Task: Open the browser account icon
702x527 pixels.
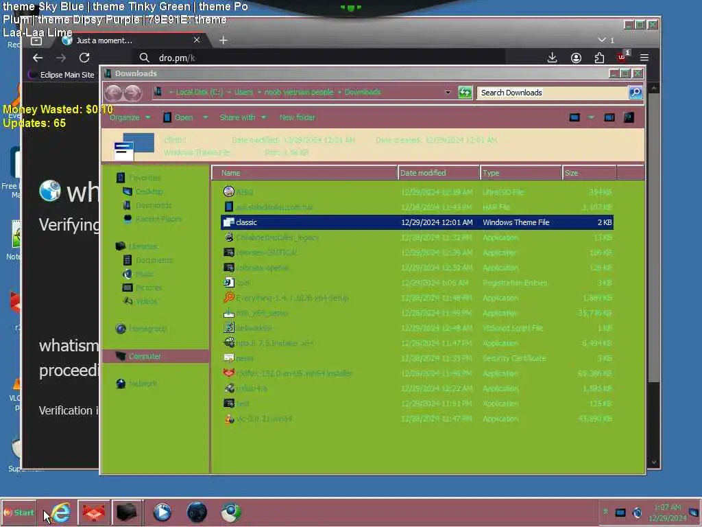Action: pyautogui.click(x=576, y=58)
